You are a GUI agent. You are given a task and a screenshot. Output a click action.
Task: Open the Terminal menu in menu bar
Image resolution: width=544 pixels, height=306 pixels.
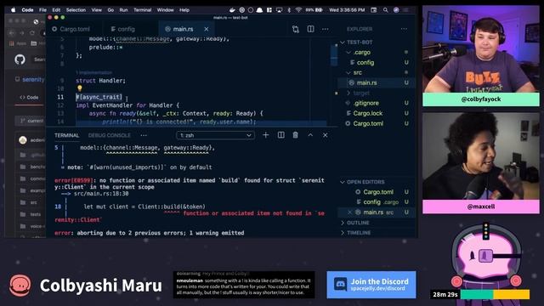142,10
